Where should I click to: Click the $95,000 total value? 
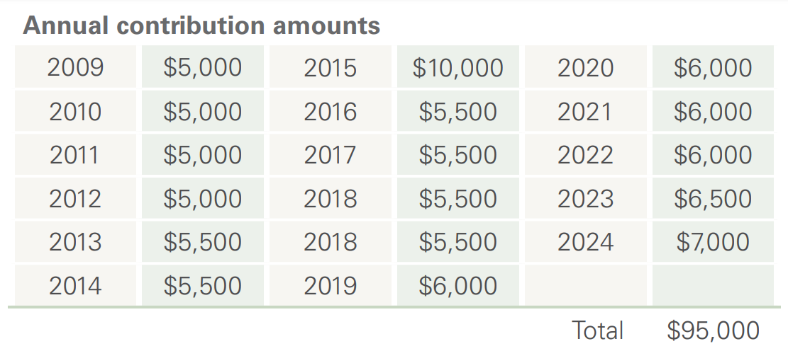coord(713,330)
